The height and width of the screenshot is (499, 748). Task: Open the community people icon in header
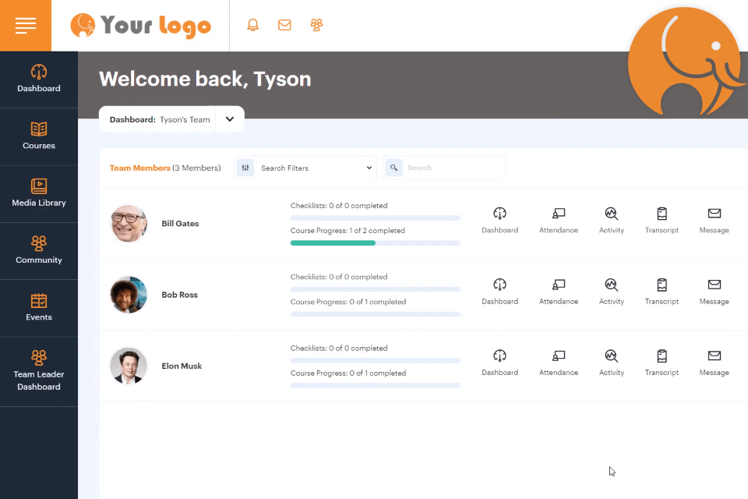pyautogui.click(x=316, y=25)
